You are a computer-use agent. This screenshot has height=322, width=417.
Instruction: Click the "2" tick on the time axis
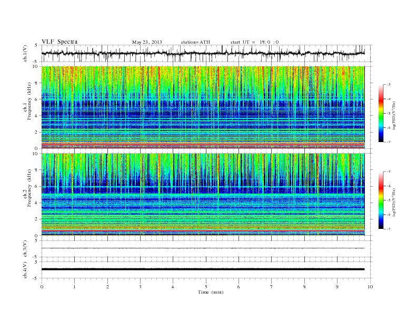[107, 287]
